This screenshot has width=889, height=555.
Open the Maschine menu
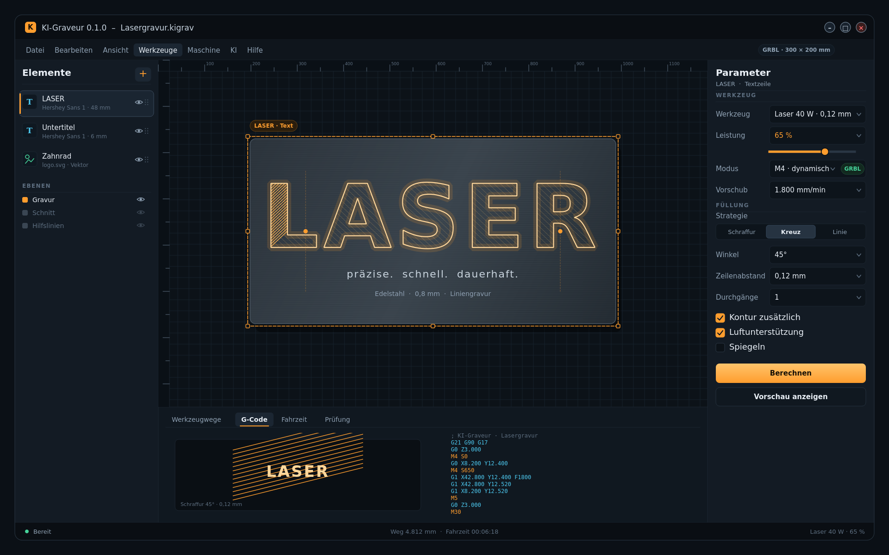click(x=204, y=50)
